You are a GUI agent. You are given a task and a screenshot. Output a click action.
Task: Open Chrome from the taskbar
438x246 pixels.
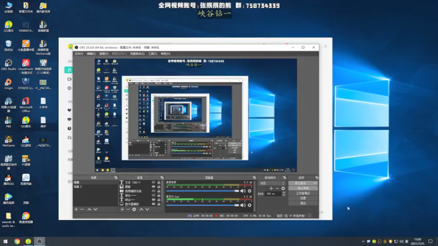click(17, 242)
